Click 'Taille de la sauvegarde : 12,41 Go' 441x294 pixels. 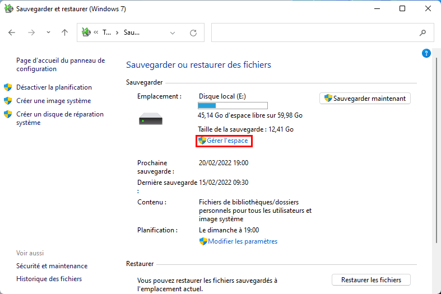[245, 129]
